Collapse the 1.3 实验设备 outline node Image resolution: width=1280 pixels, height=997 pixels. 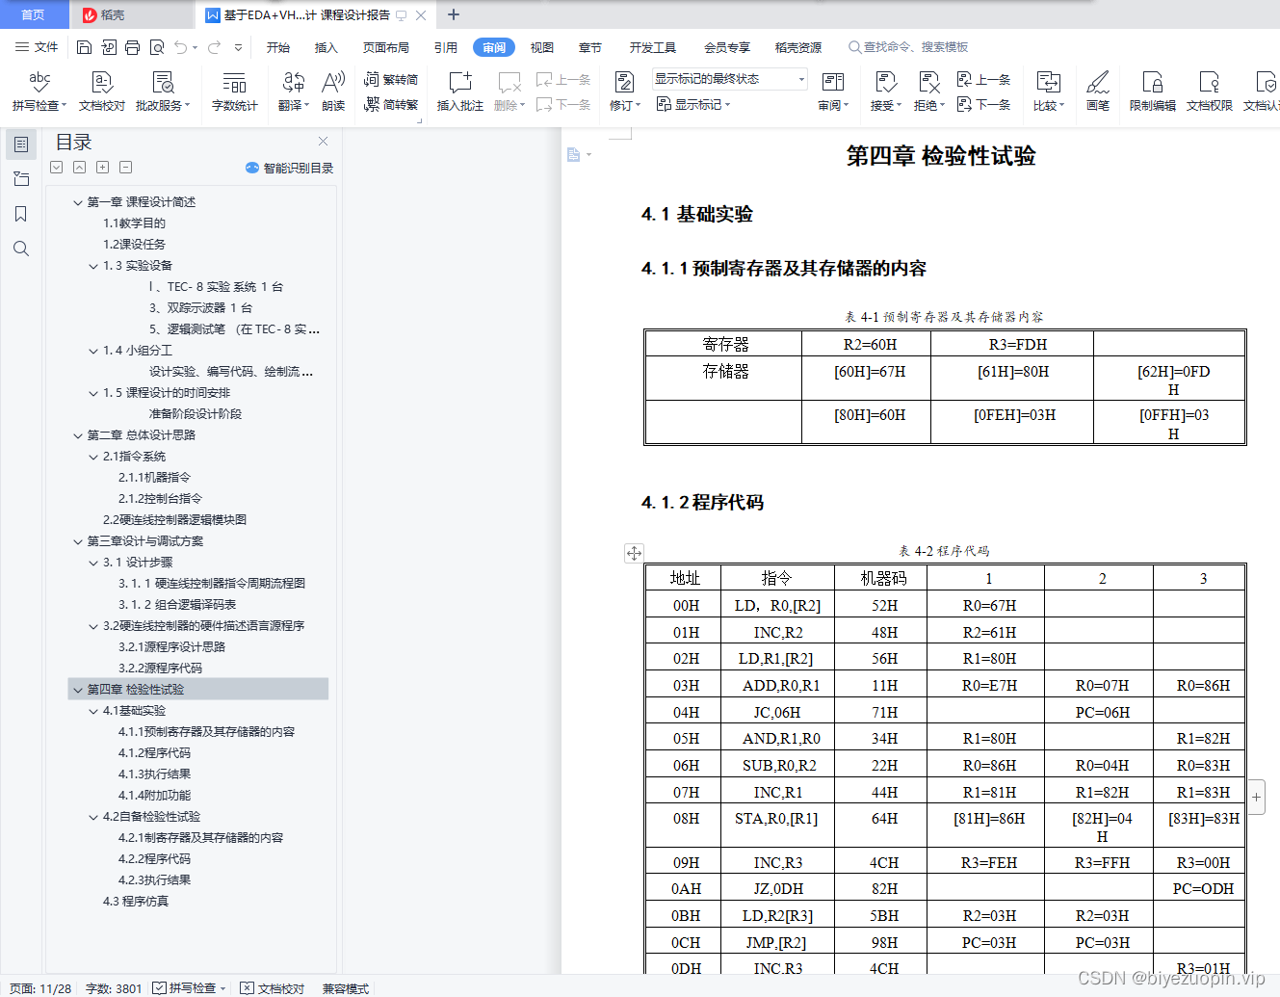click(93, 266)
